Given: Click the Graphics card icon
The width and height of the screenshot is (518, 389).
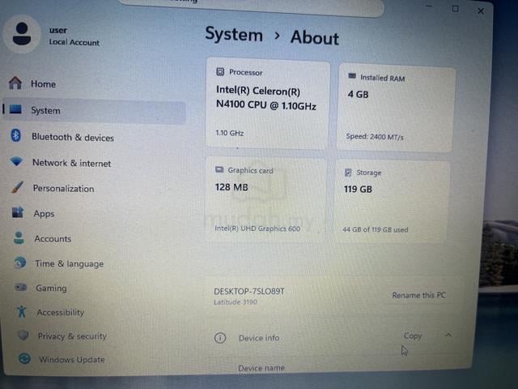Looking at the screenshot, I should tap(219, 169).
